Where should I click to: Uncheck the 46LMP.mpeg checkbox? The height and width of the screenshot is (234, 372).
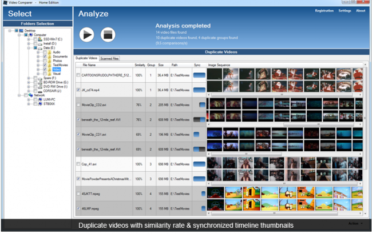click(x=78, y=208)
